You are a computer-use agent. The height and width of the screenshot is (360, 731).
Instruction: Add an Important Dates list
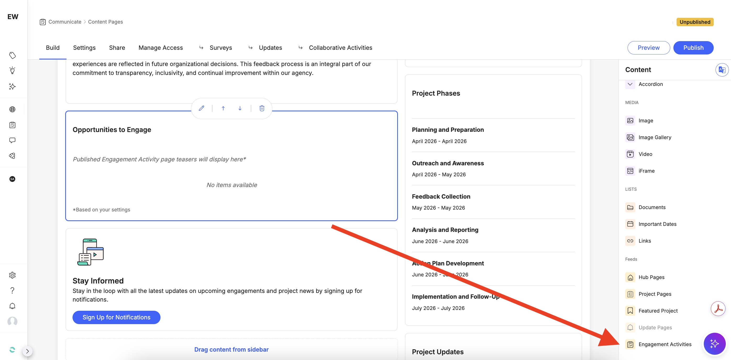657,224
